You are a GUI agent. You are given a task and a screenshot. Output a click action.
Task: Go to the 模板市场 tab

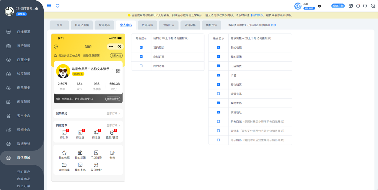[x=211, y=25]
